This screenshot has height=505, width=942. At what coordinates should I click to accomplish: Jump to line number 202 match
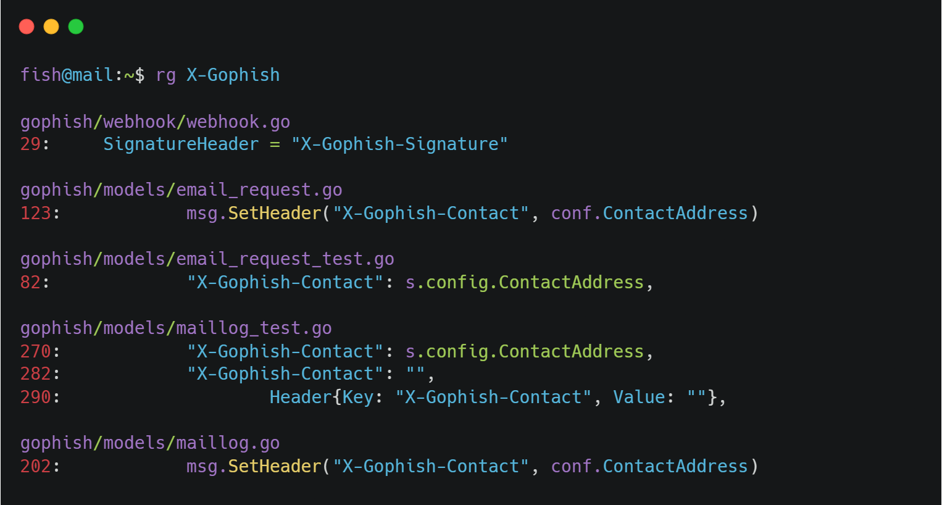click(35, 466)
